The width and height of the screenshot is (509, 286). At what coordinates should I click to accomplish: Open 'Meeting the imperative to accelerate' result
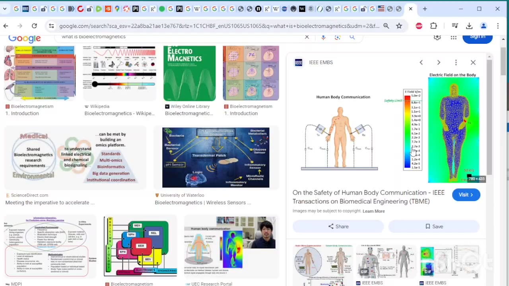(x=50, y=203)
